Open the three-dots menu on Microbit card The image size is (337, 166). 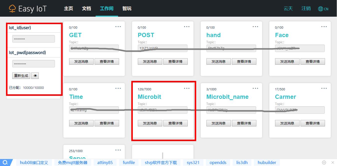pyautogui.click(x=187, y=88)
